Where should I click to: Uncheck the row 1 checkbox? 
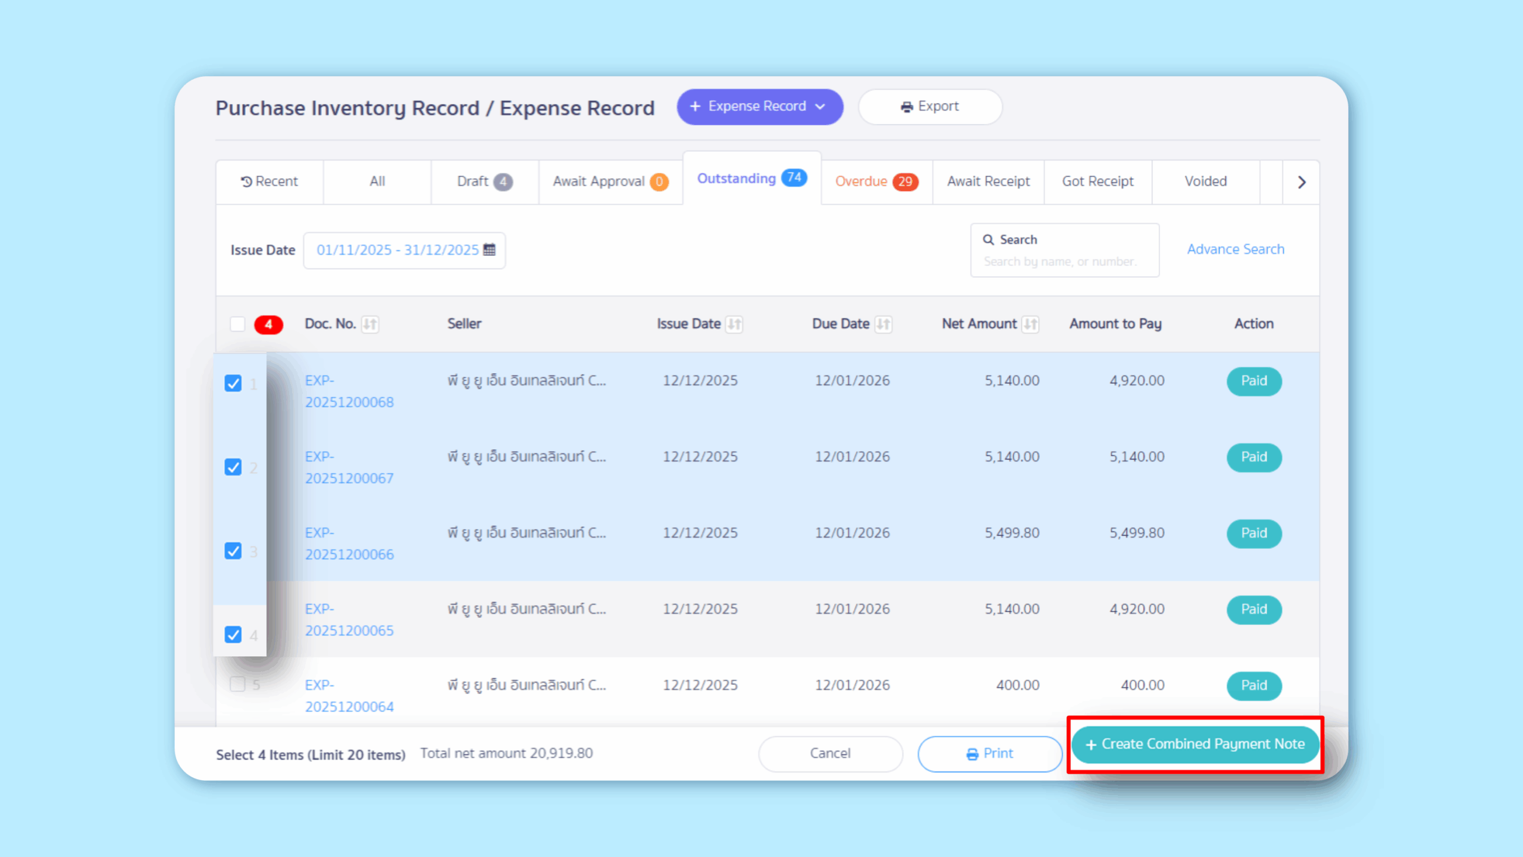(233, 383)
